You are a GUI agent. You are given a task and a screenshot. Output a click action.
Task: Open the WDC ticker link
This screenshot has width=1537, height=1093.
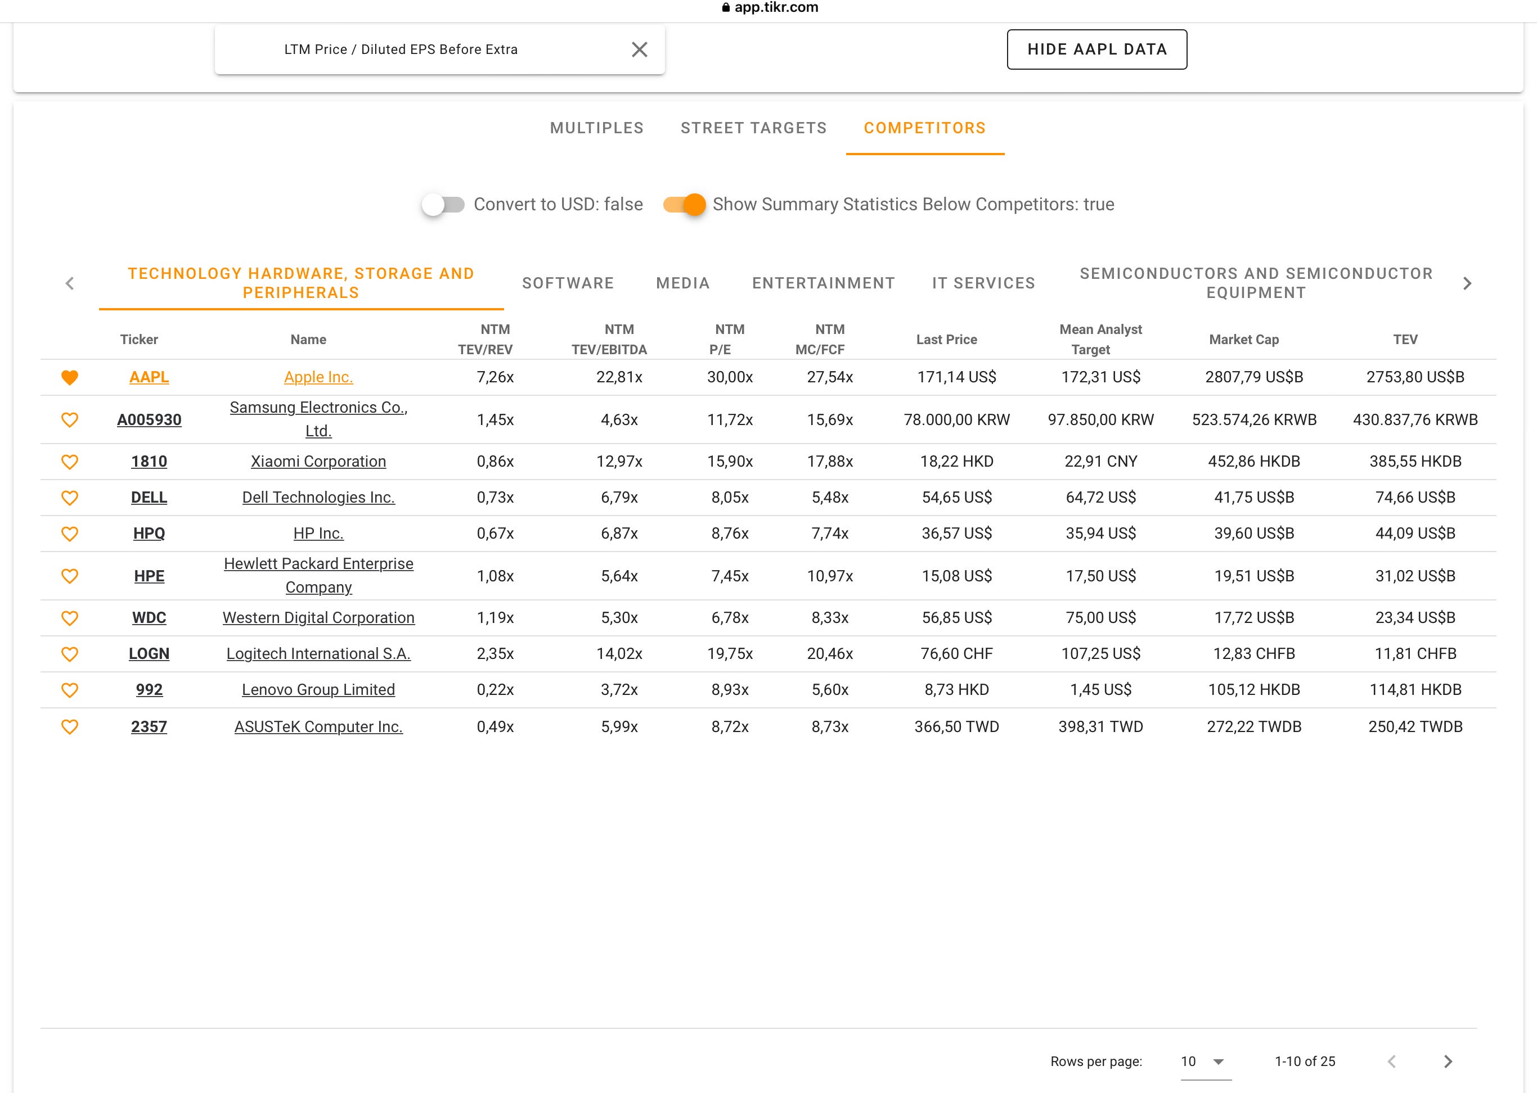(x=149, y=618)
